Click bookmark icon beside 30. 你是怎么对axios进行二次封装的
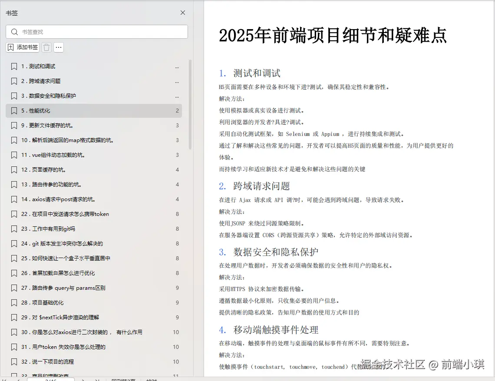Viewport: 495px width, 381px height. pyautogui.click(x=14, y=332)
